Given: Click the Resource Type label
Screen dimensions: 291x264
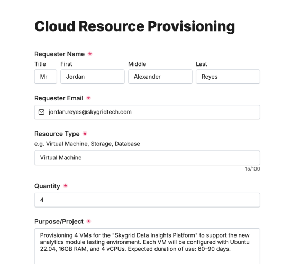Looking at the screenshot, I should click(x=57, y=134).
